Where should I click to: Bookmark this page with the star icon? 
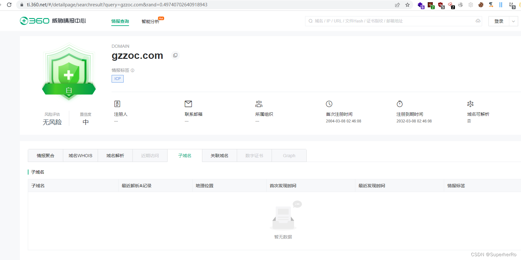408,5
